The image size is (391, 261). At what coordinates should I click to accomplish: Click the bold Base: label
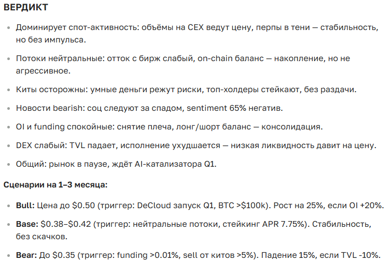coord(26,225)
